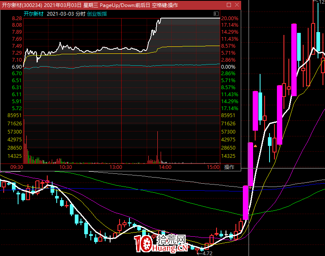Click the 15:00 time axis label
The image size is (325, 256).
click(213, 167)
